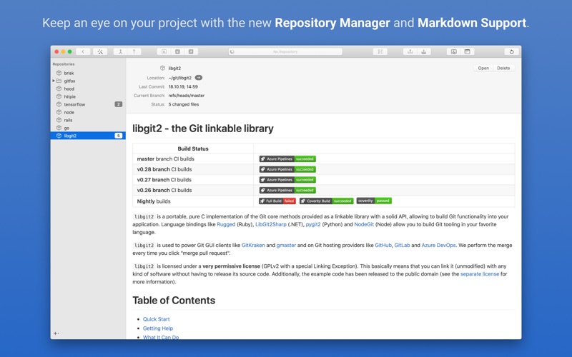Expand the gitfox folder disclosure triangle
The height and width of the screenshot is (357, 572).
tap(53, 81)
